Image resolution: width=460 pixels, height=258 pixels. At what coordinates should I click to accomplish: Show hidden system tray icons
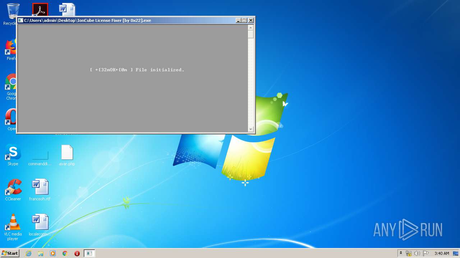click(401, 253)
